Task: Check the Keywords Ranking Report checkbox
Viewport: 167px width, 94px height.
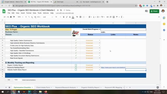Action: tap(76, 67)
